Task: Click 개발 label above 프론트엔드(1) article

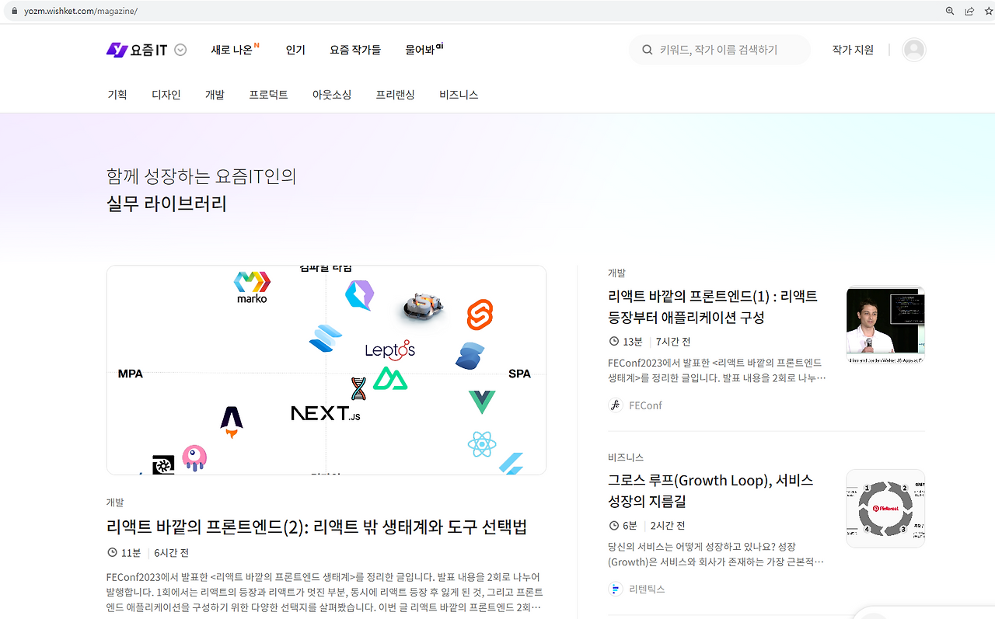Action: tap(616, 273)
